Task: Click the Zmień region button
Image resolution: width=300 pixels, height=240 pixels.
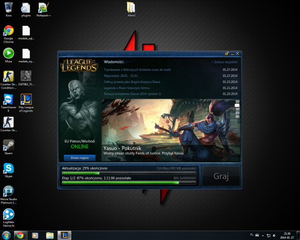Action: 80,157
